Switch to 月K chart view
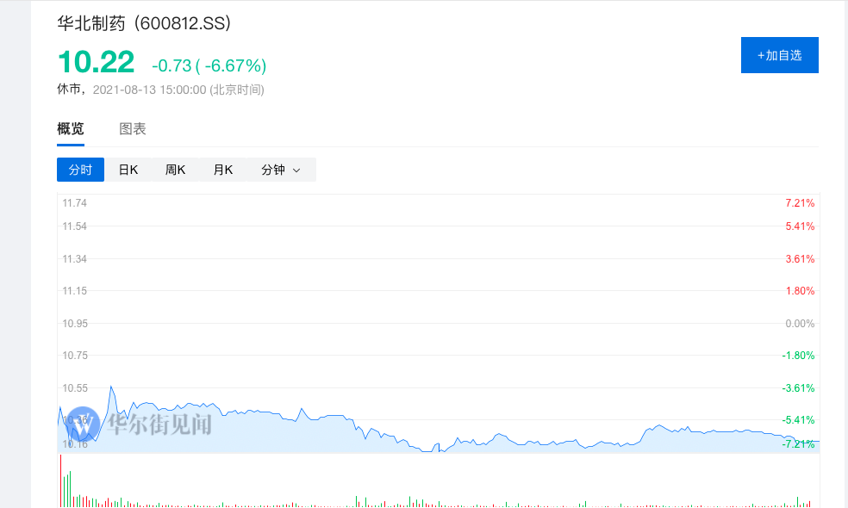Image resolution: width=848 pixels, height=508 pixels. point(223,170)
